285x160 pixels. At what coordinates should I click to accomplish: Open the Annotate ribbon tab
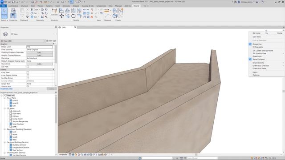66,6
